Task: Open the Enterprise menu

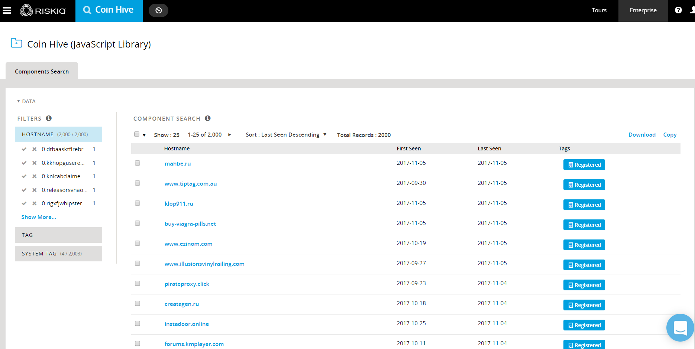Action: [643, 10]
